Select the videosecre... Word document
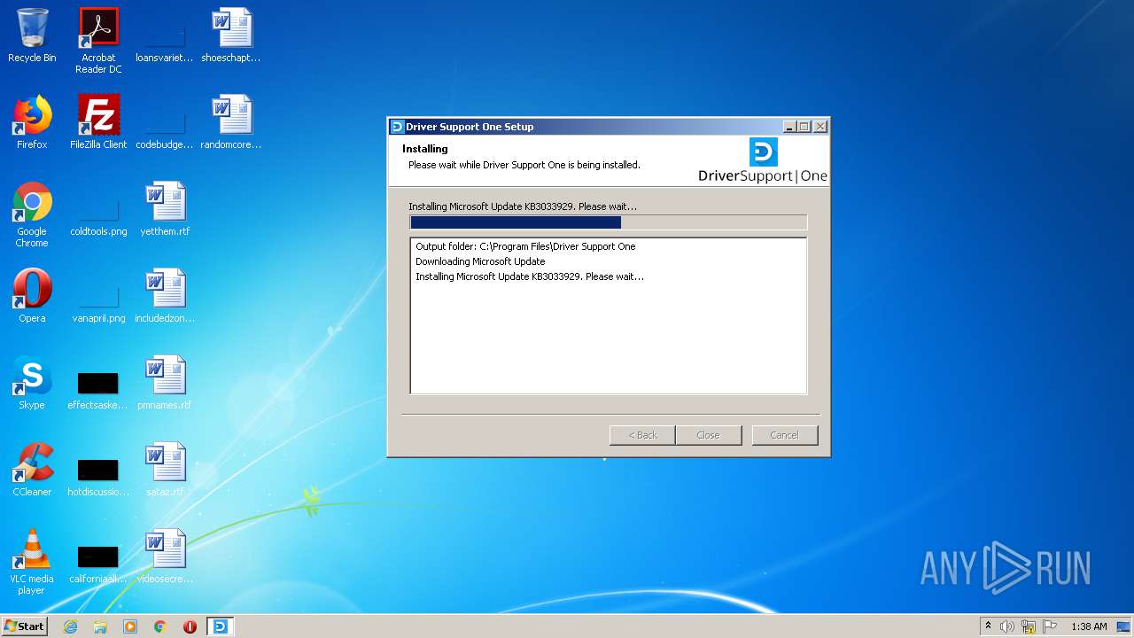 165,557
